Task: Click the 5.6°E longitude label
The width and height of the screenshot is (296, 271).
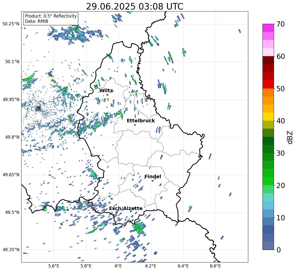Action: click(54, 266)
